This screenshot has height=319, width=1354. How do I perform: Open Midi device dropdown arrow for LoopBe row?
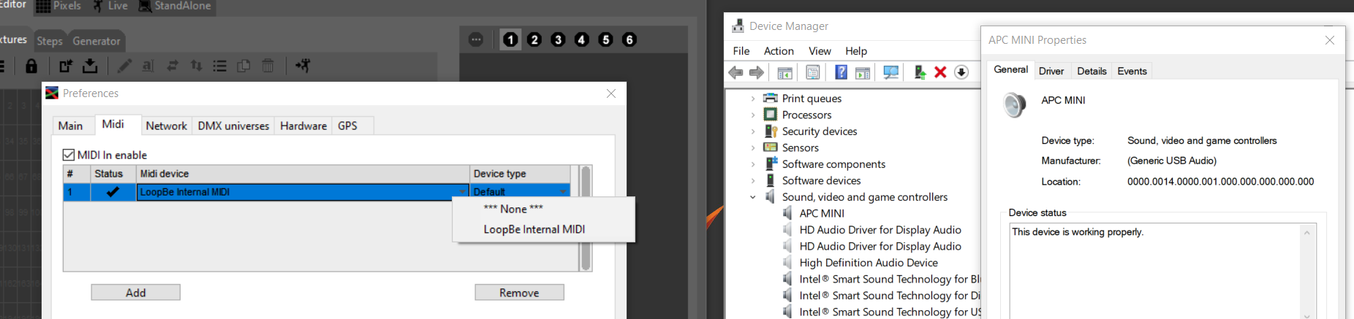pos(462,192)
